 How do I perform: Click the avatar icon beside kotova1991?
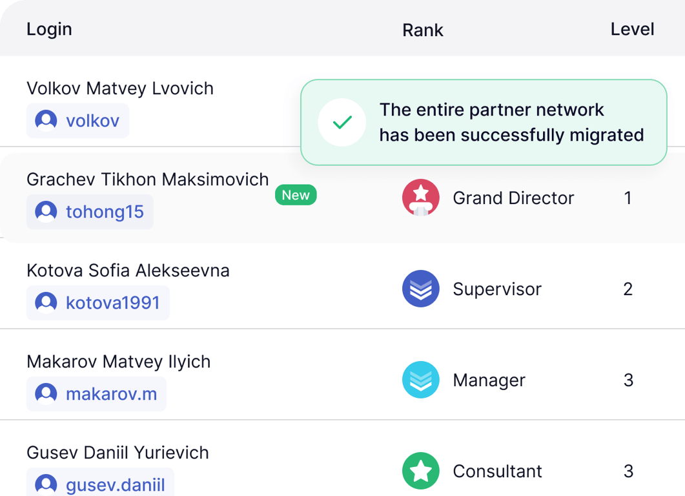(x=46, y=303)
